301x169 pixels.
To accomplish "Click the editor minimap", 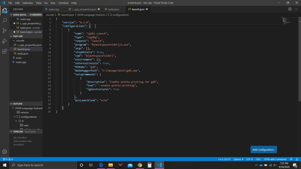I will [x=289, y=21].
